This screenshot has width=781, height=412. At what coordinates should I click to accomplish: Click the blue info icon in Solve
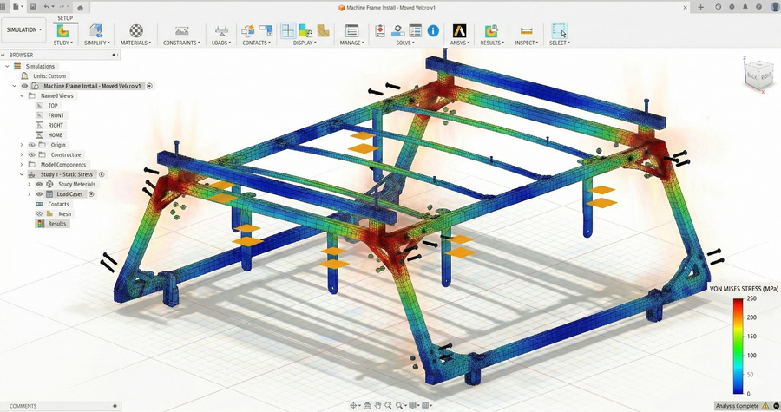point(433,31)
